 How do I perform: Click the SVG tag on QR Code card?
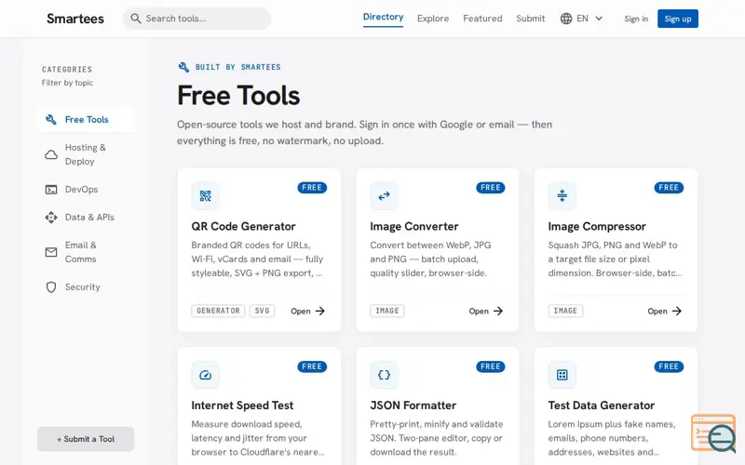click(263, 311)
